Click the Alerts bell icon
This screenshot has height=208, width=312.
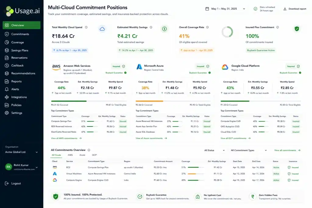pos(7,89)
